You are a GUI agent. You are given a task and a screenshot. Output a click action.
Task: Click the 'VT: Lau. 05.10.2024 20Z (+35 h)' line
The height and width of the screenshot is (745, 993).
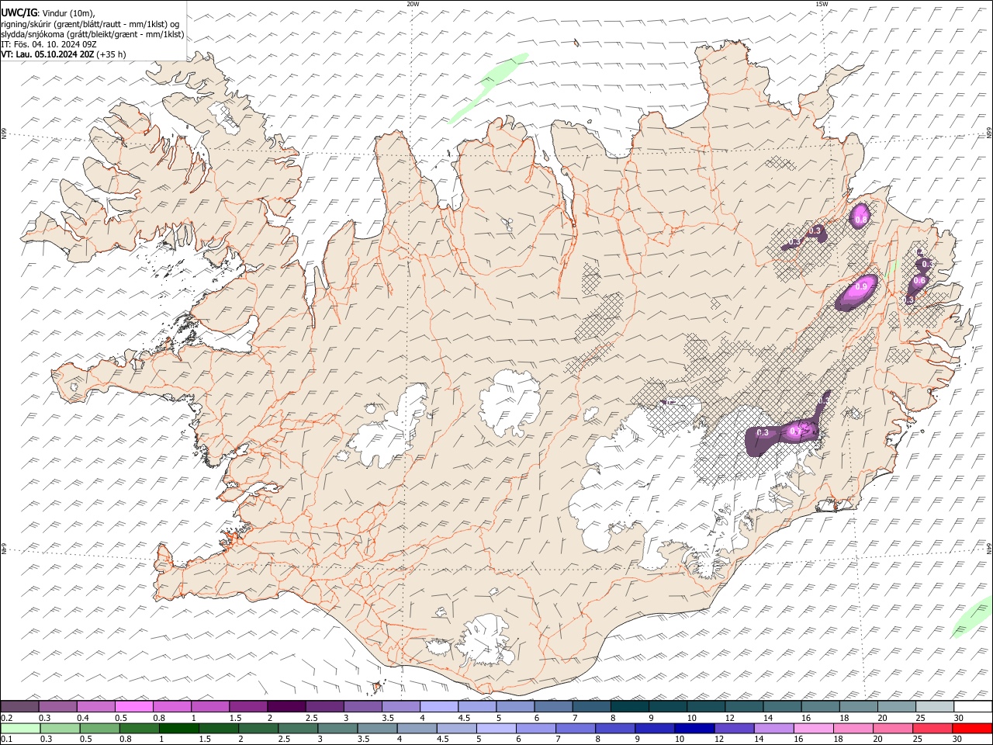click(x=63, y=54)
